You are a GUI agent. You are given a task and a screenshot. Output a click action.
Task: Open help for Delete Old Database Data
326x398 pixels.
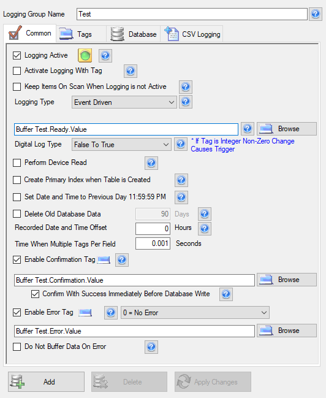(205, 214)
